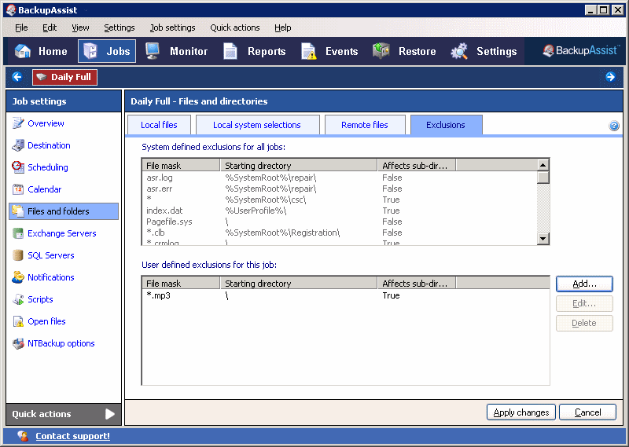Select the Exclusions tab

(x=446, y=125)
